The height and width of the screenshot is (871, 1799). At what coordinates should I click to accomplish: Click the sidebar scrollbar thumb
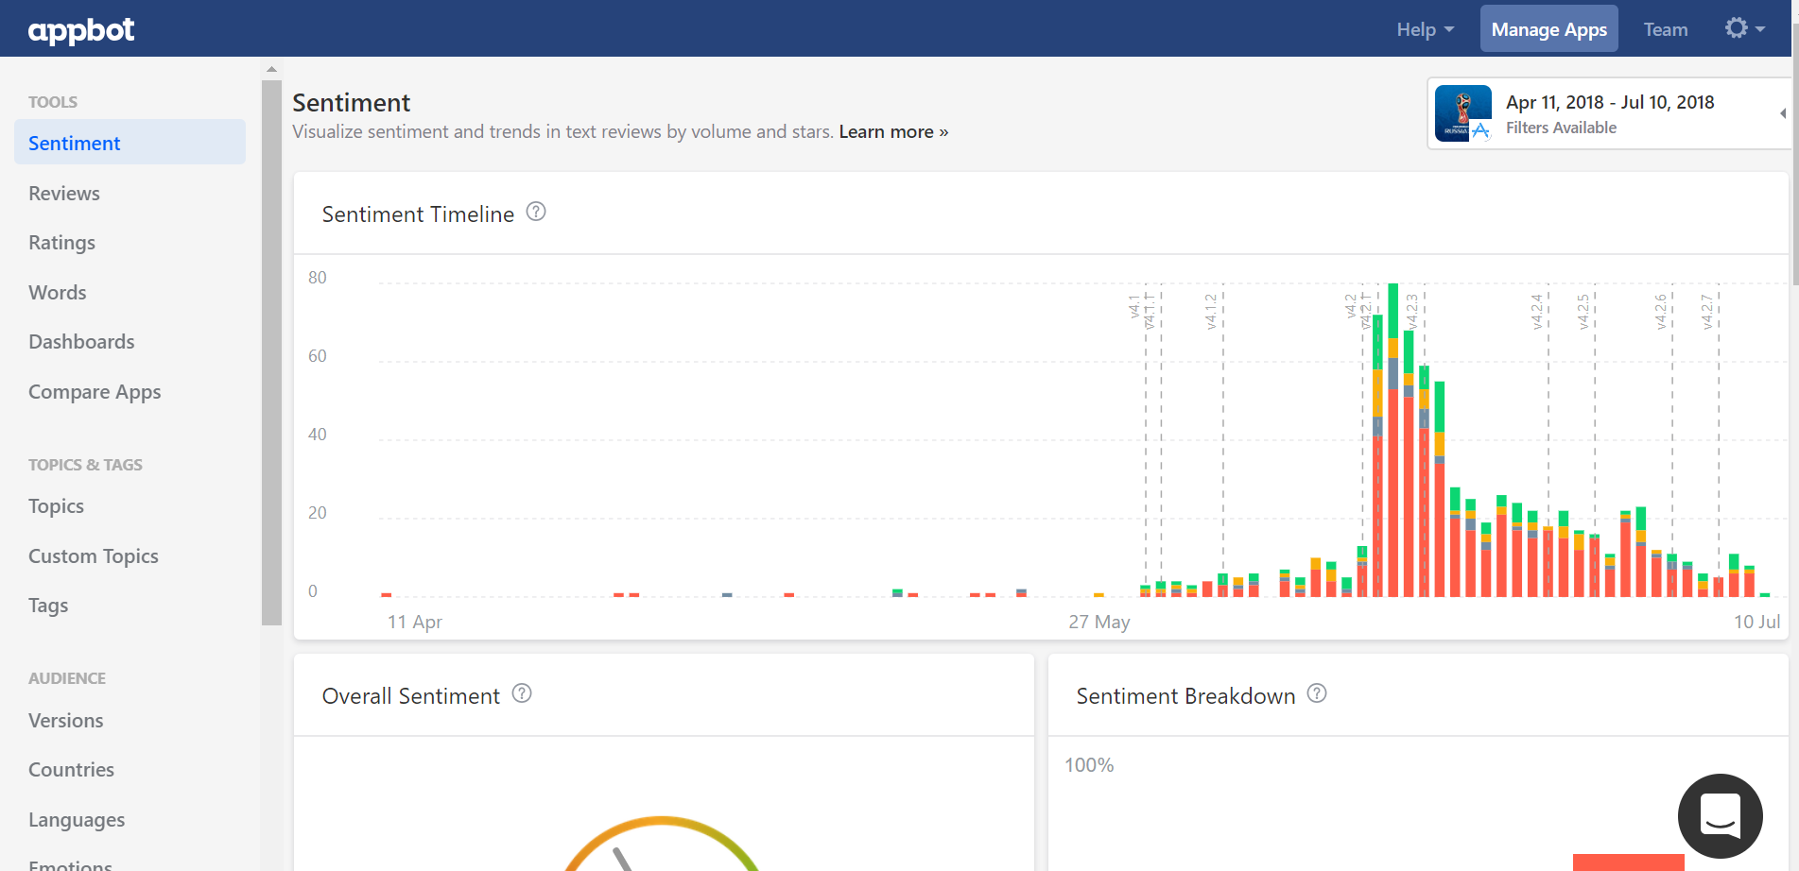click(271, 352)
